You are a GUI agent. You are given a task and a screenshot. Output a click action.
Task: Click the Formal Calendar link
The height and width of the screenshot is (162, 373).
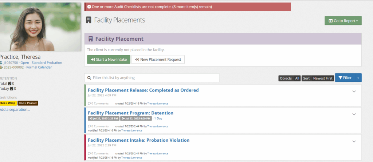click(39, 67)
